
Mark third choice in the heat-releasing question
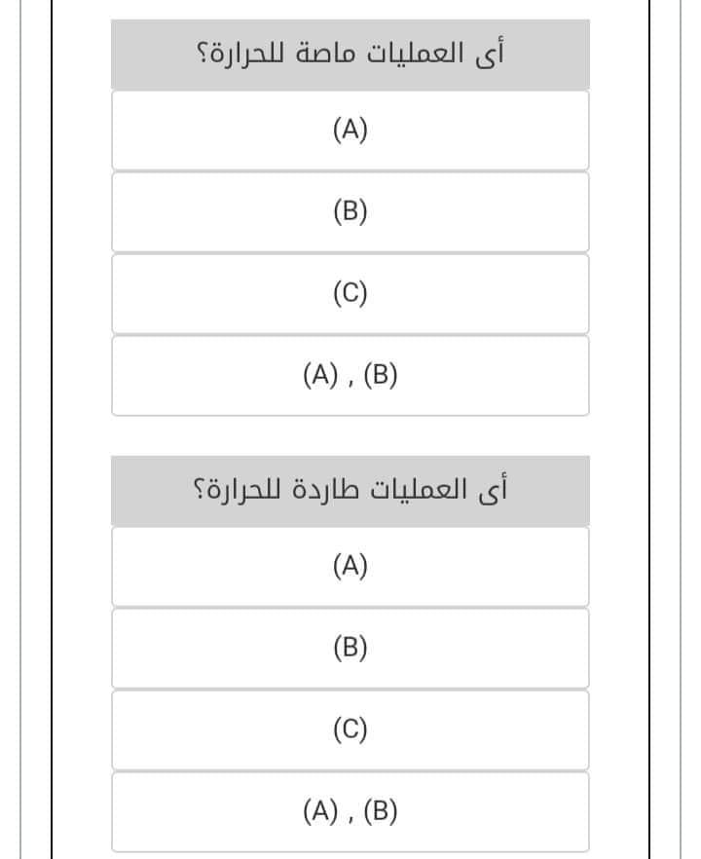point(350,729)
